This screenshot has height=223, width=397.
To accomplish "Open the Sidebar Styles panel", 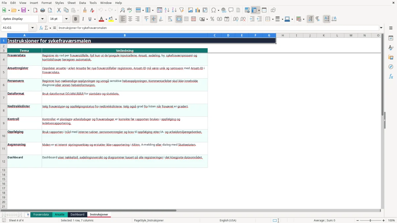I will pos(391,48).
